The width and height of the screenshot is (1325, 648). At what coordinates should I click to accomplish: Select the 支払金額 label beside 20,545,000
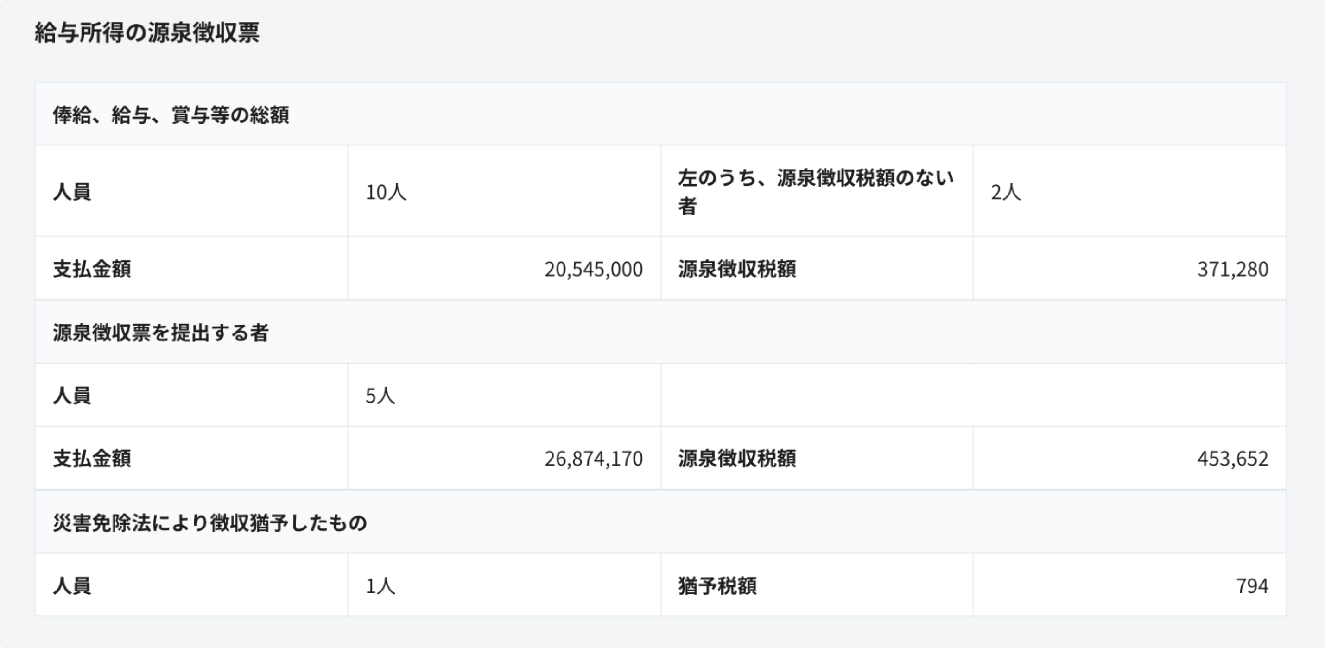[x=92, y=269]
